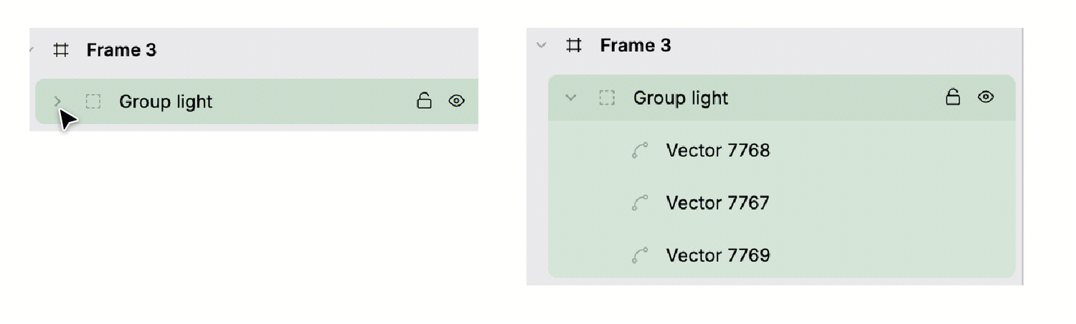This screenshot has width=1076, height=324.
Task: Collapse the expanded Group light chevron
Action: (x=571, y=97)
